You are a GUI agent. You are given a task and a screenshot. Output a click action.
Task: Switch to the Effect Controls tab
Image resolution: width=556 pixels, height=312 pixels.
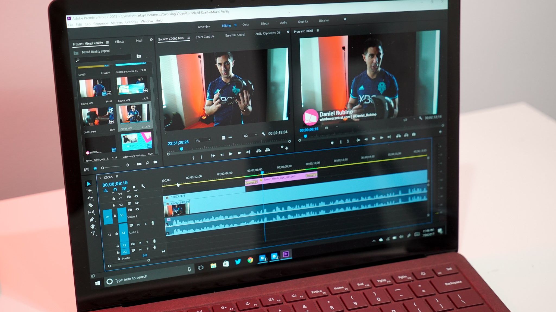tap(205, 37)
